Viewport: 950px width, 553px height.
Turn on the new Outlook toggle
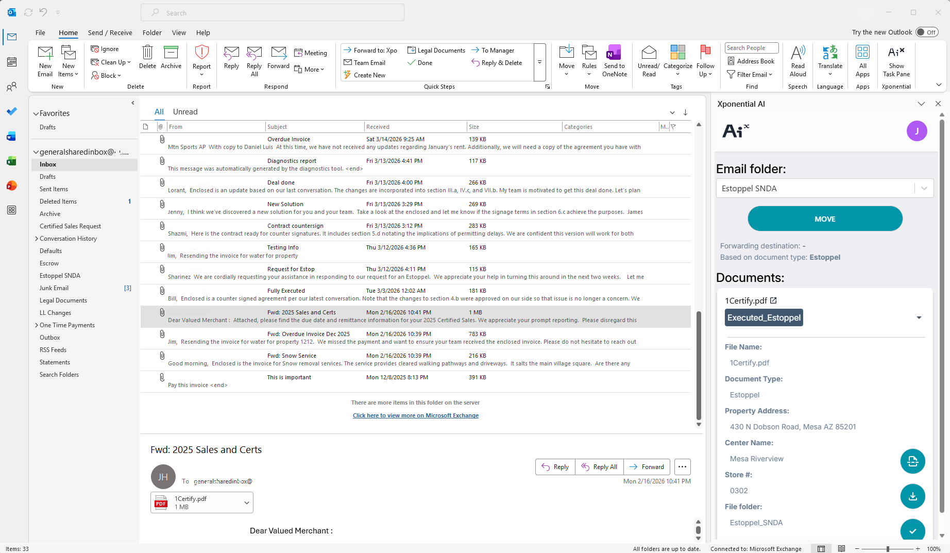coord(927,32)
